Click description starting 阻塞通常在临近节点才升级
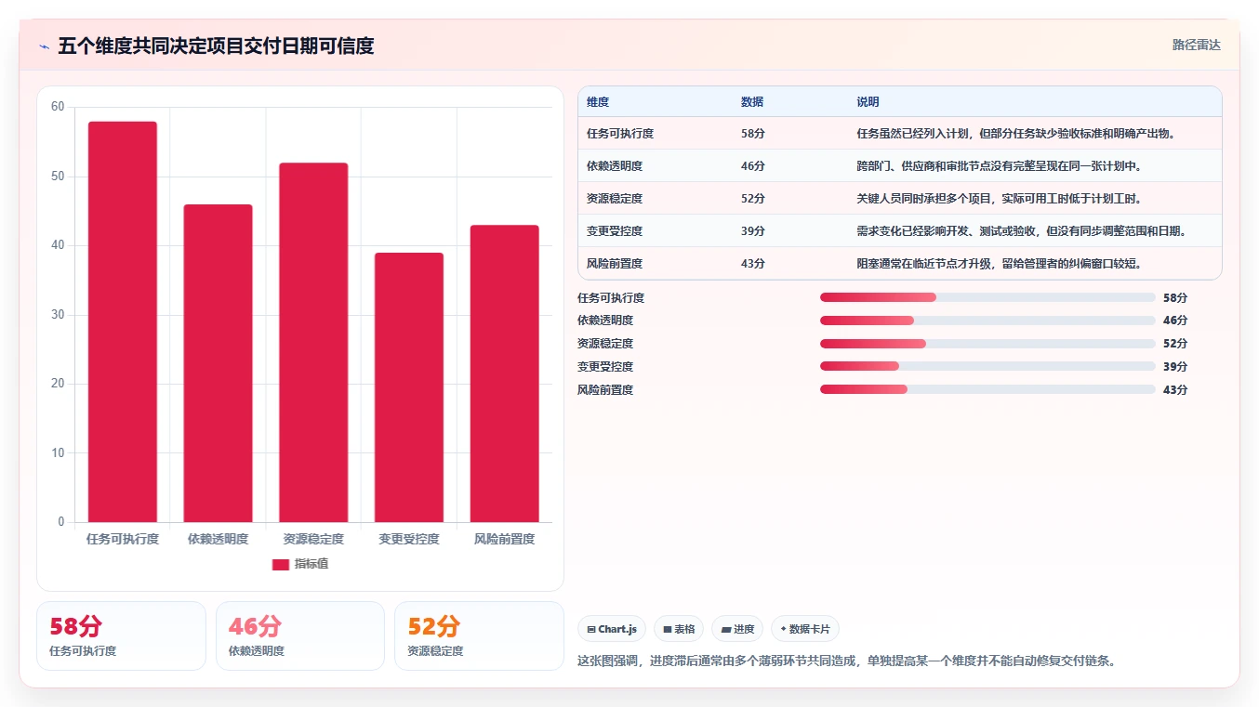 999,264
